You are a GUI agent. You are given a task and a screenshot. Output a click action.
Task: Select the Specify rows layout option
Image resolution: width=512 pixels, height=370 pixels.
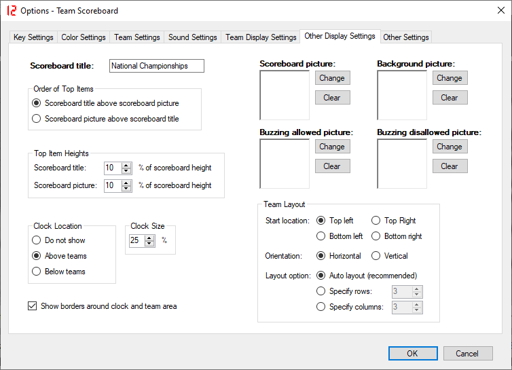321,291
